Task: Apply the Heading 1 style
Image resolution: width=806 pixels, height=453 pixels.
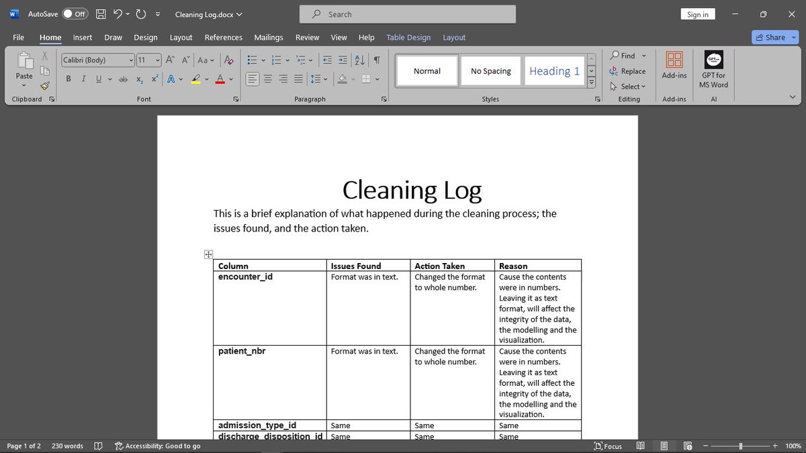Action: click(x=554, y=70)
